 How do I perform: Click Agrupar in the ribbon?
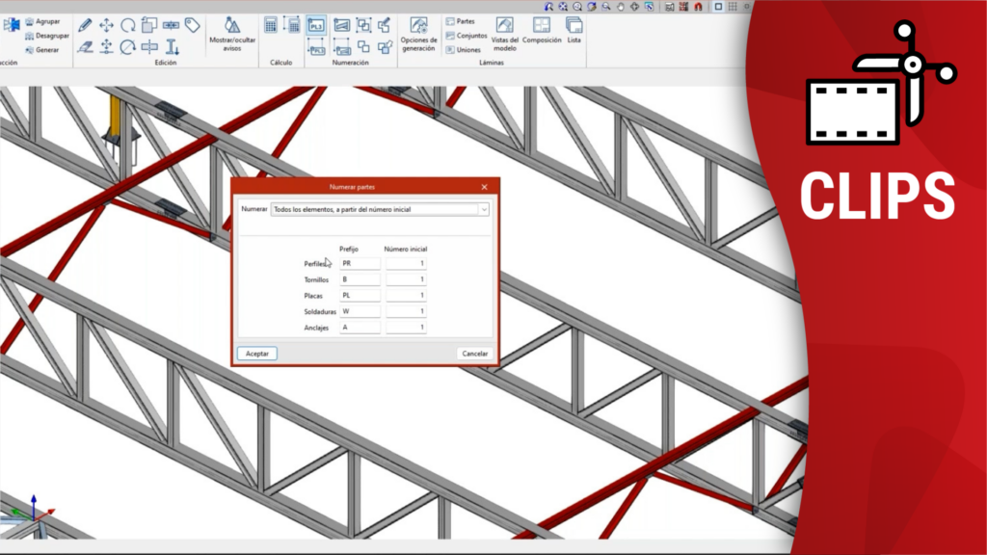coord(41,21)
